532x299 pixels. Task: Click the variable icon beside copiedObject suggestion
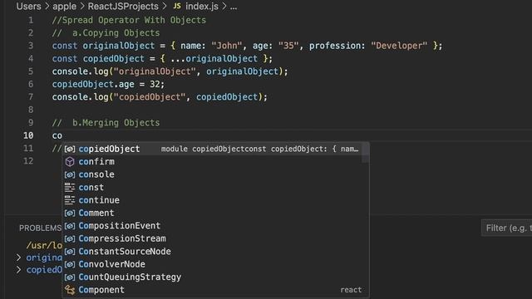pyautogui.click(x=70, y=149)
